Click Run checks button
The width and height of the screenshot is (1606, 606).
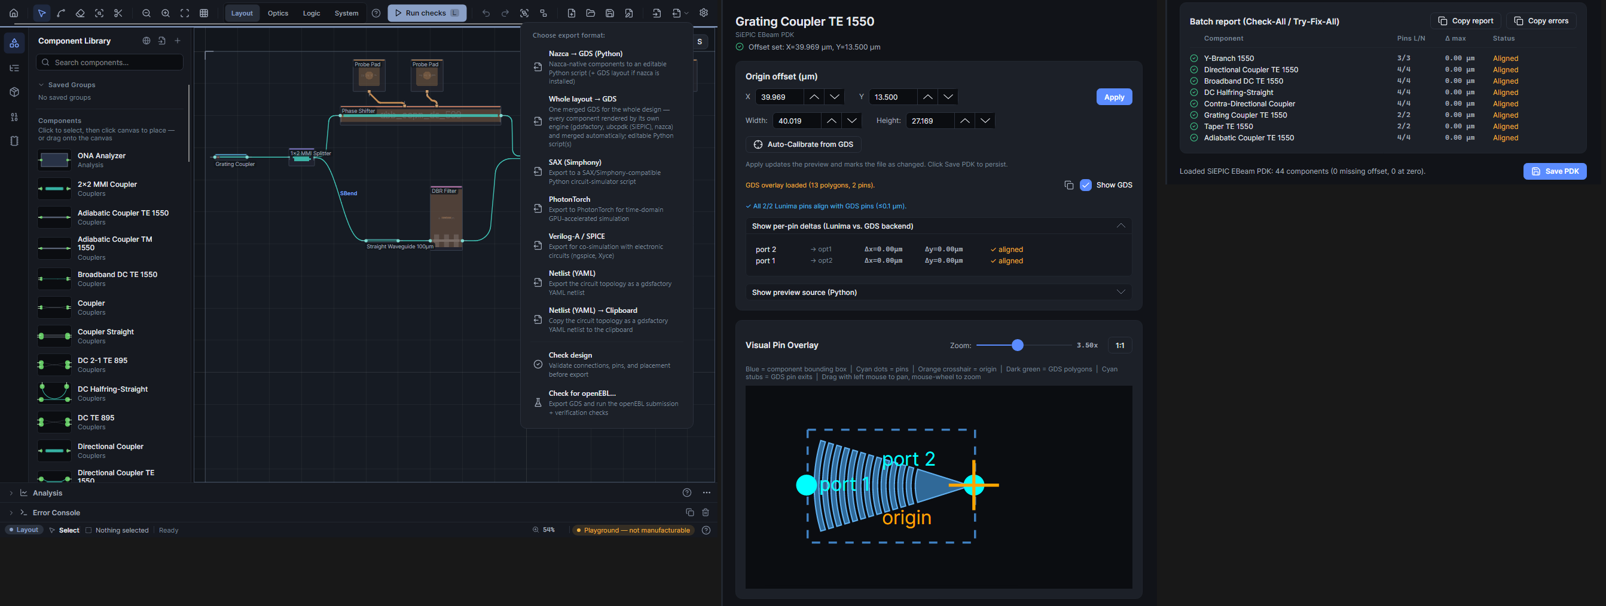[x=427, y=13]
